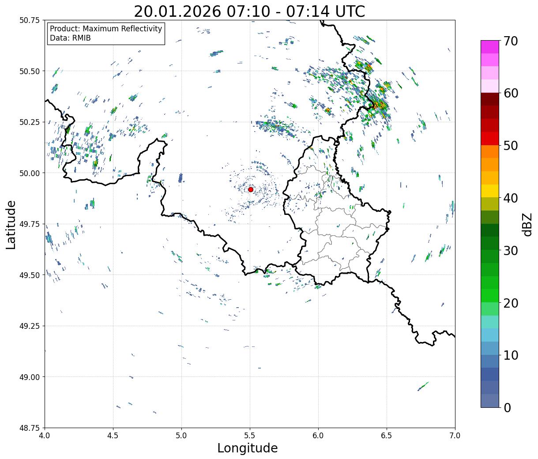Click the colorbar tick label 60
This screenshot has height=459, width=538.
point(510,93)
